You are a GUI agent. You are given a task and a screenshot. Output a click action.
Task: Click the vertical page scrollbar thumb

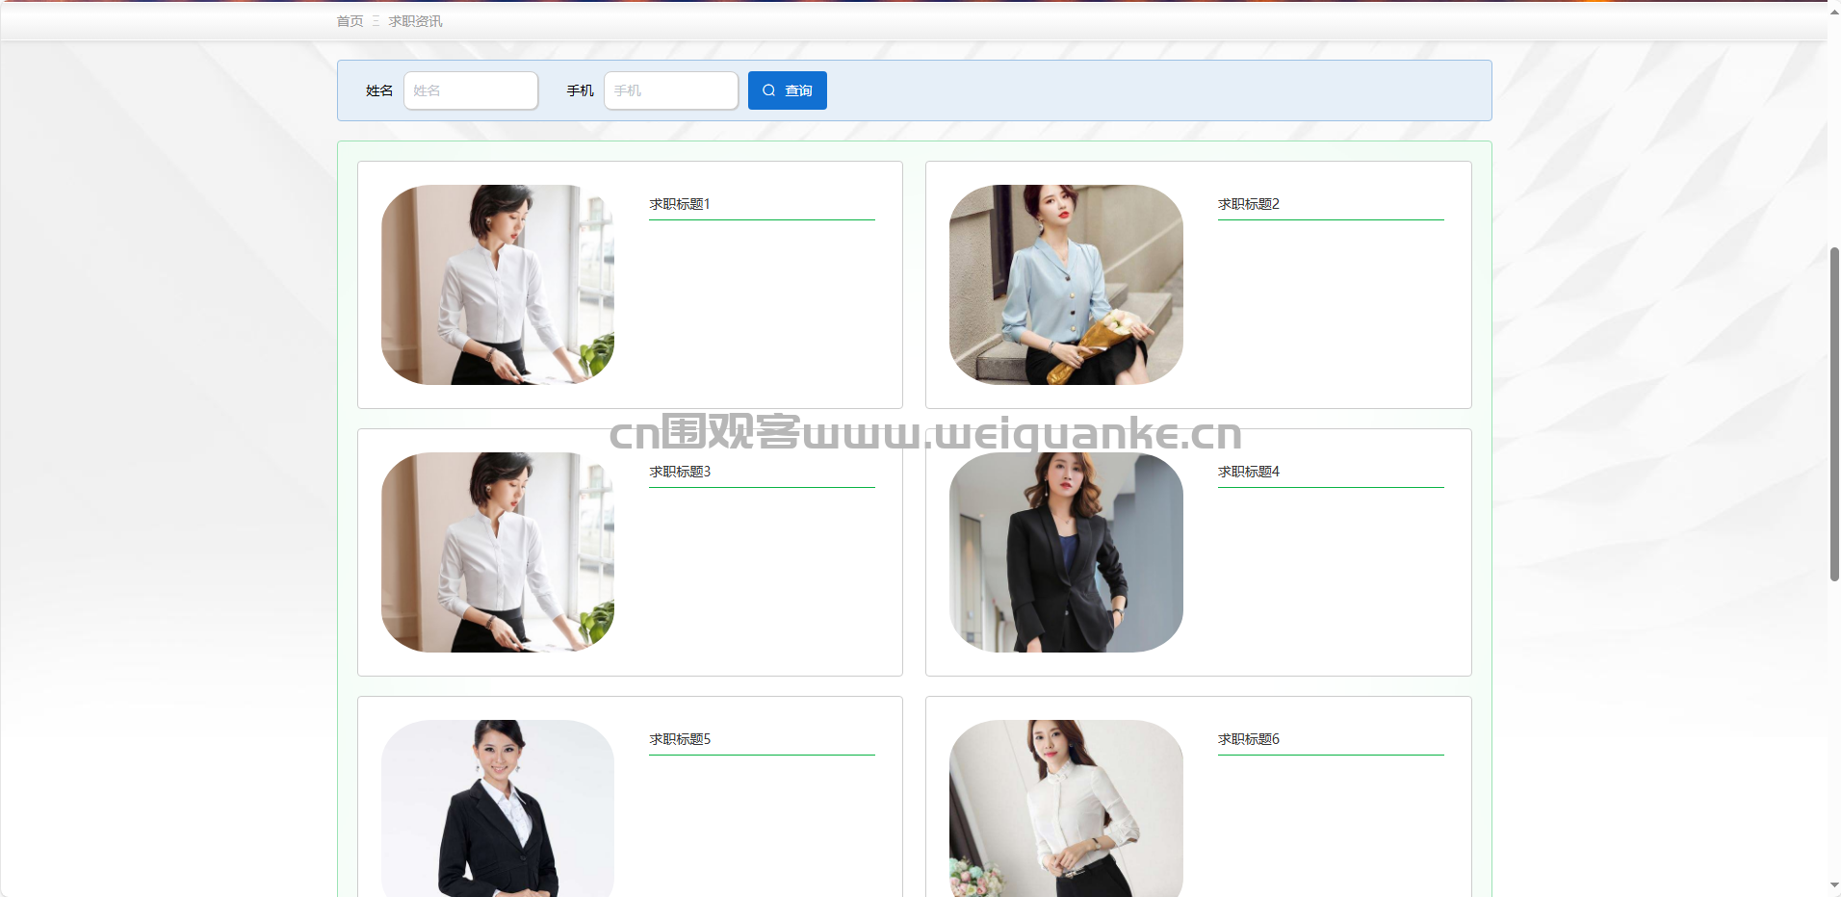pyautogui.click(x=1834, y=414)
